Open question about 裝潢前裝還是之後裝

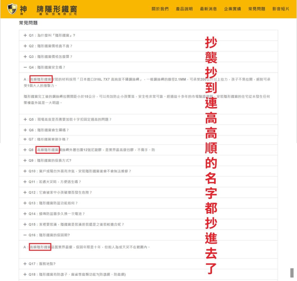82,224
